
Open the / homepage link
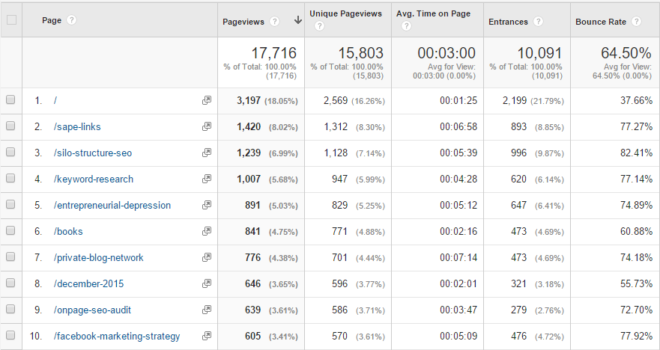pos(55,100)
